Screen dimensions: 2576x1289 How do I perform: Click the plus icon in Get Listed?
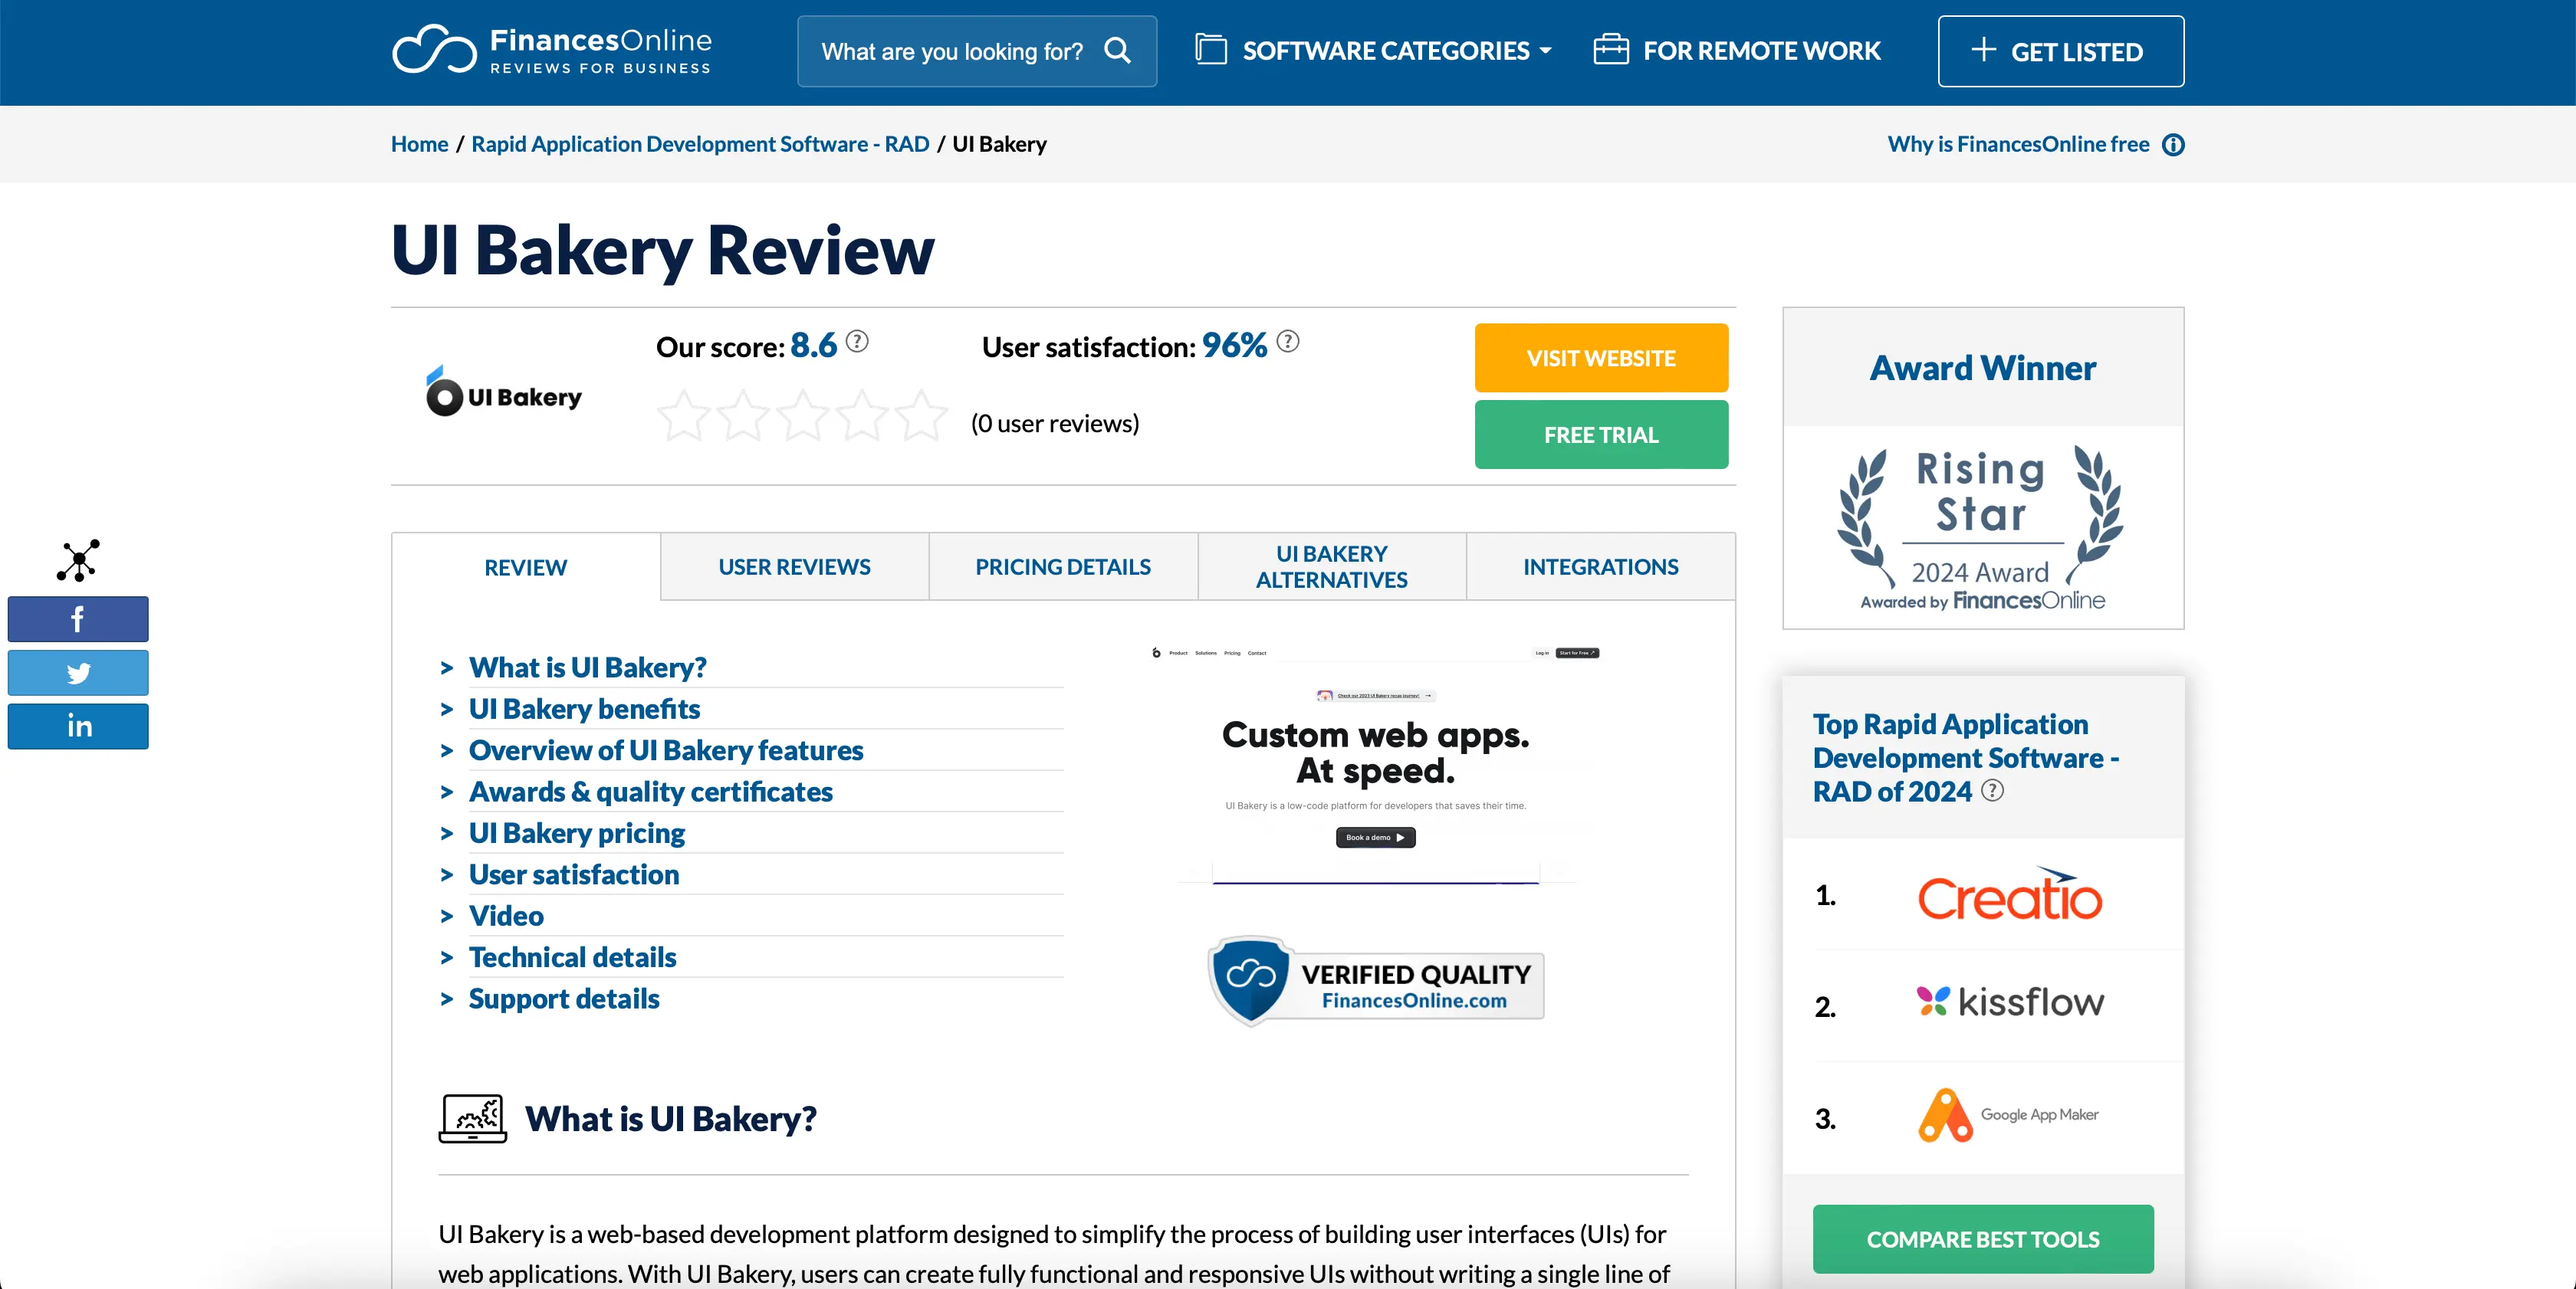tap(1983, 50)
